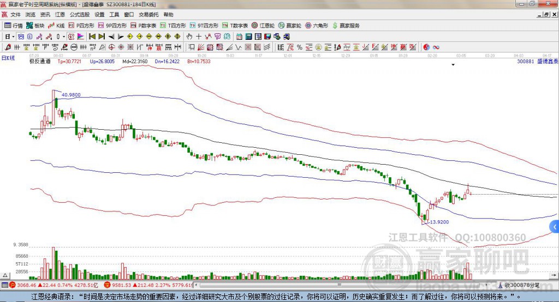Screen dimensions: 559x302
Task: Open the 公式选股 menu
Action: 80,15
